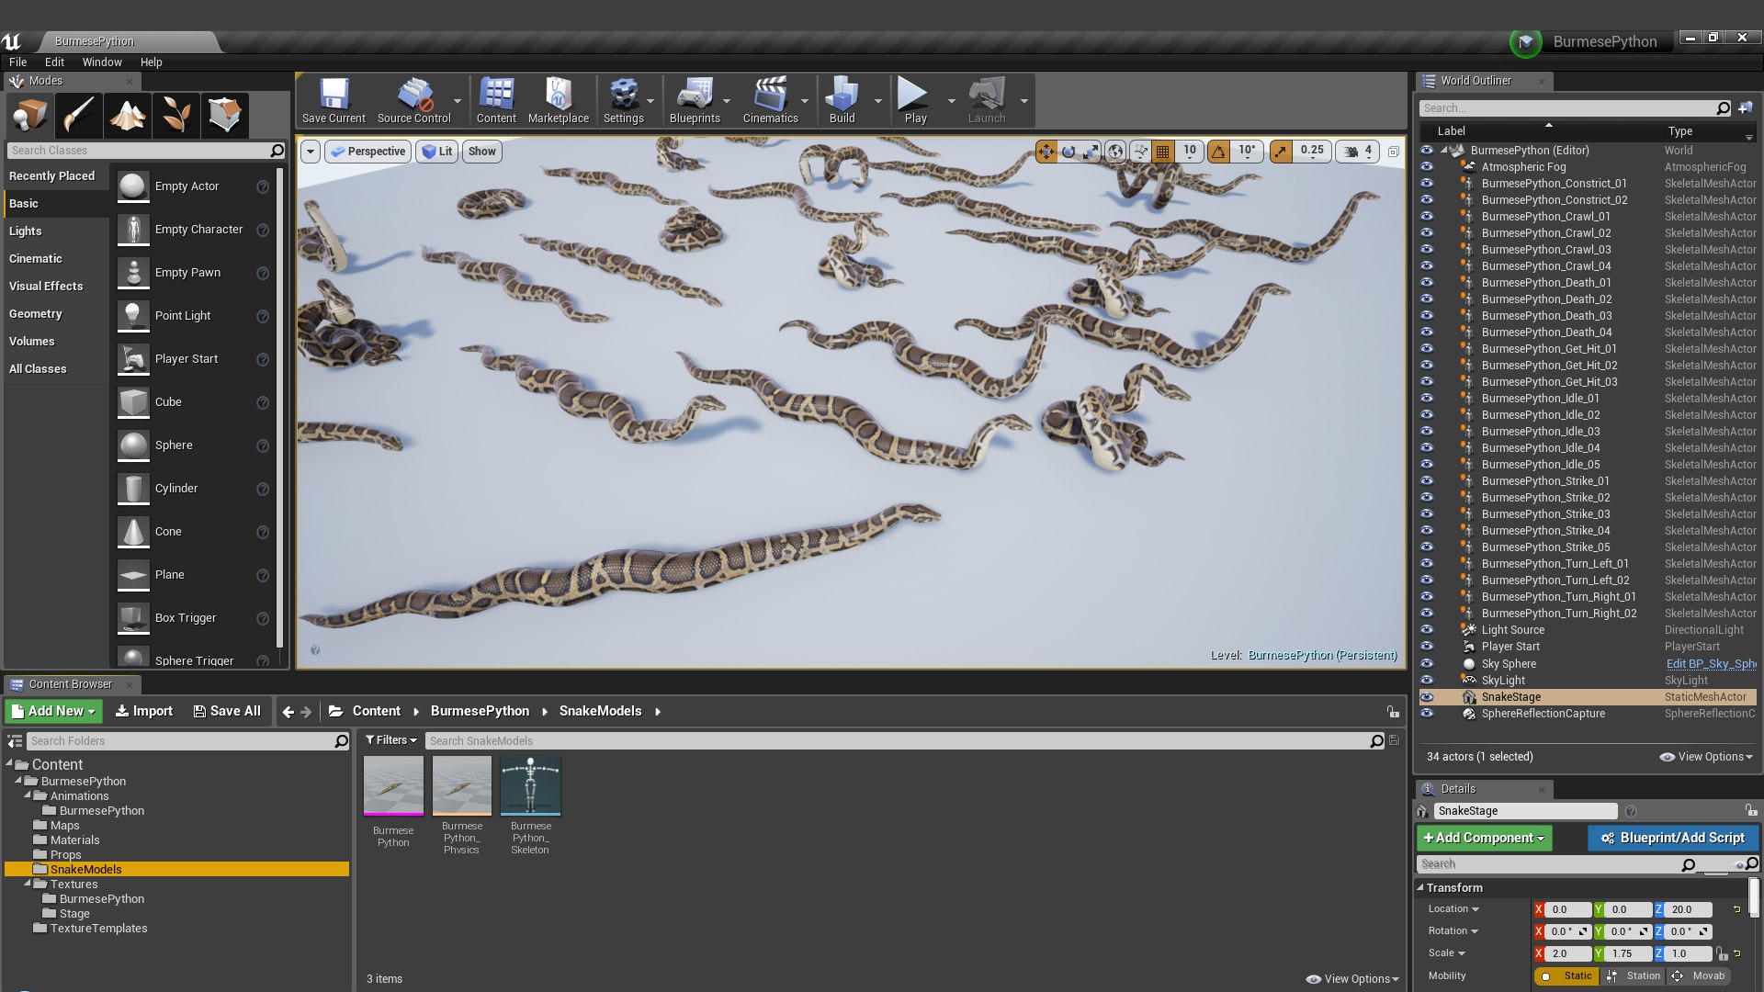Image resolution: width=1764 pixels, height=992 pixels.
Task: Open Filters dropdown in Content Browser
Action: point(391,740)
